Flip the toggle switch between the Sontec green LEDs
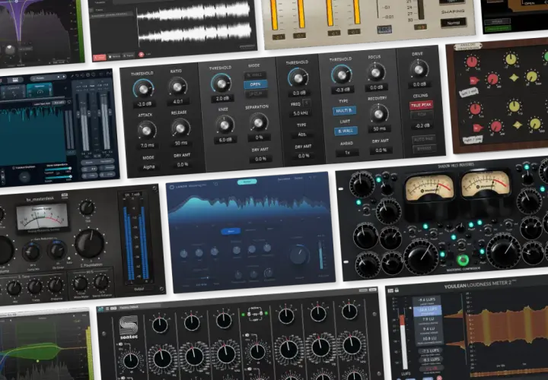Screen dimensions: 548x380 point(255,313)
